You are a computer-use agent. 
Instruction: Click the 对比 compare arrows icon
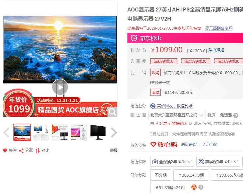(x=37, y=151)
